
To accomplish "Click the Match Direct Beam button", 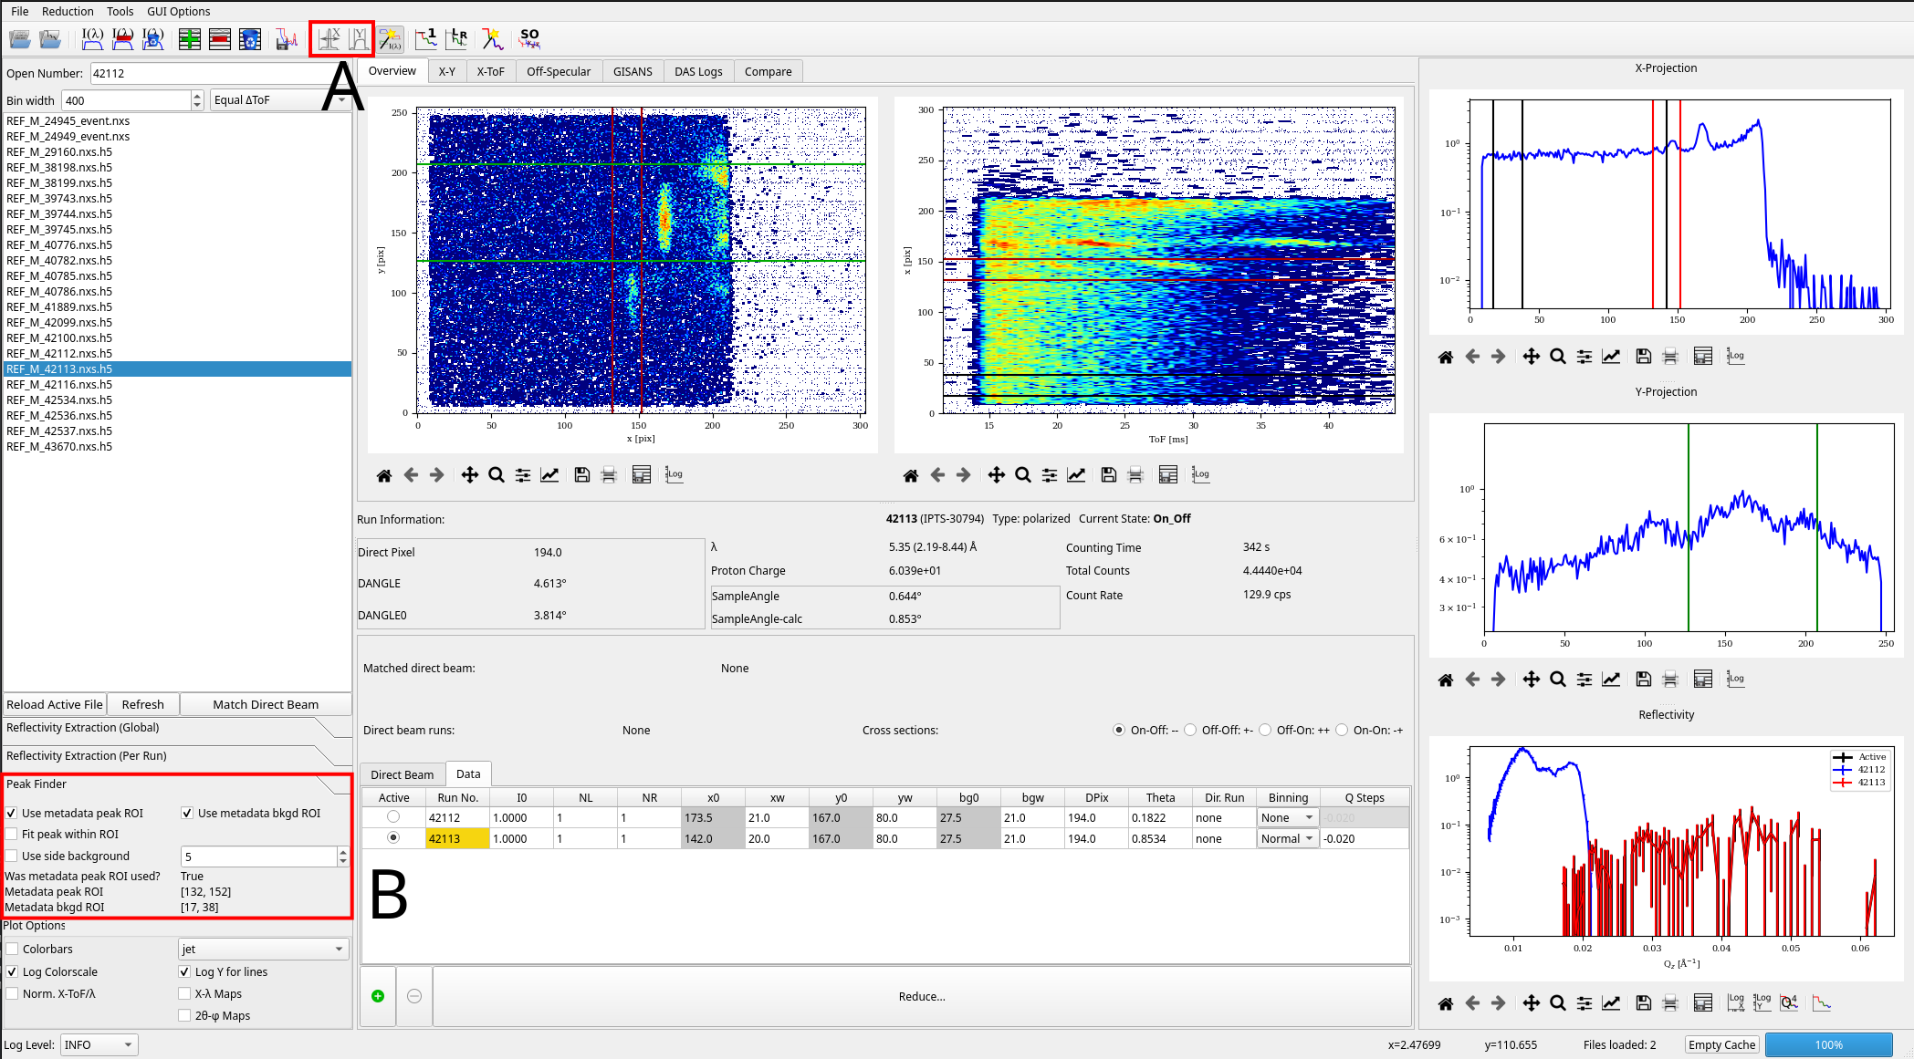I will tap(266, 704).
